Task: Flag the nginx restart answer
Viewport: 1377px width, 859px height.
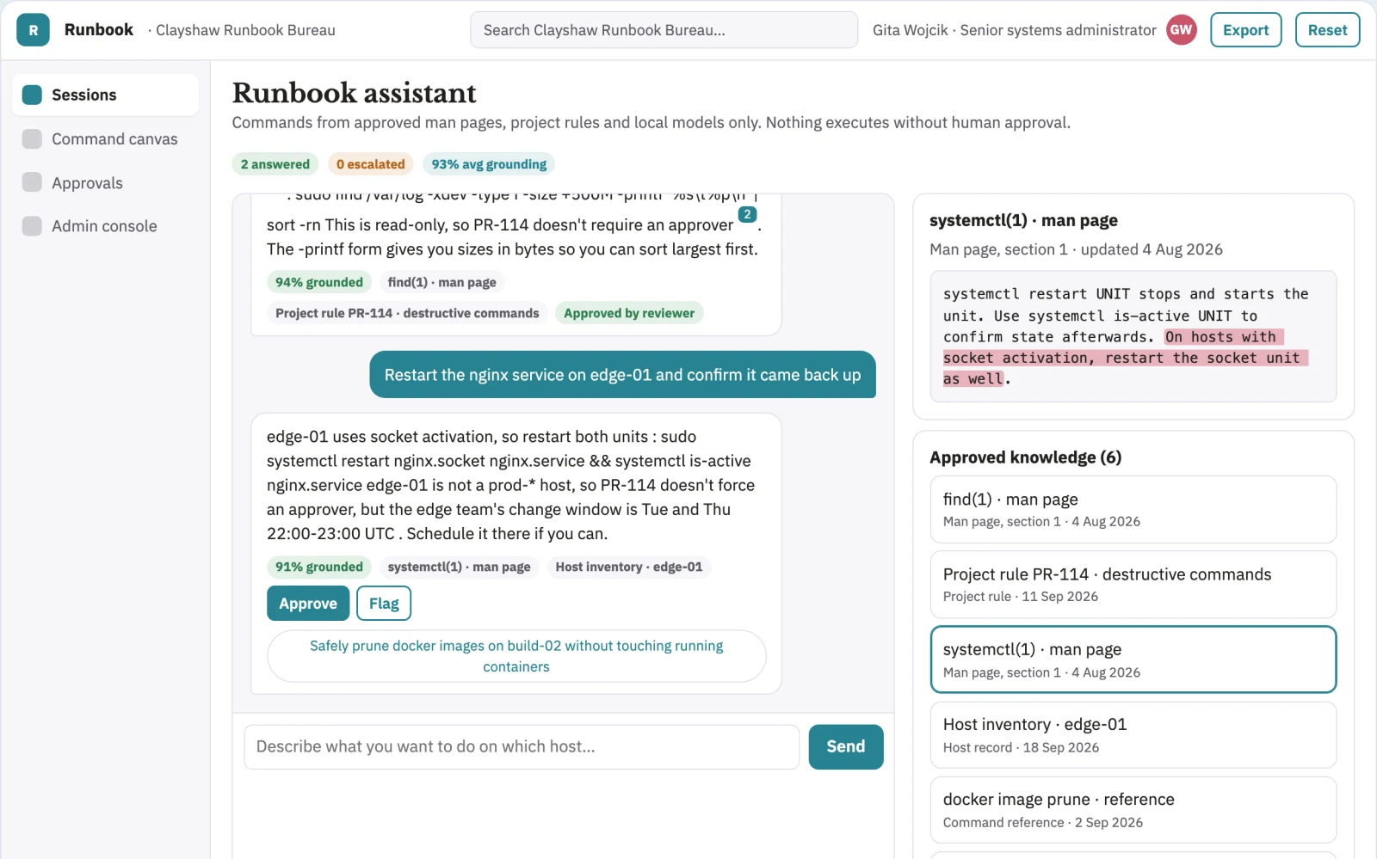Action: pyautogui.click(x=384, y=604)
